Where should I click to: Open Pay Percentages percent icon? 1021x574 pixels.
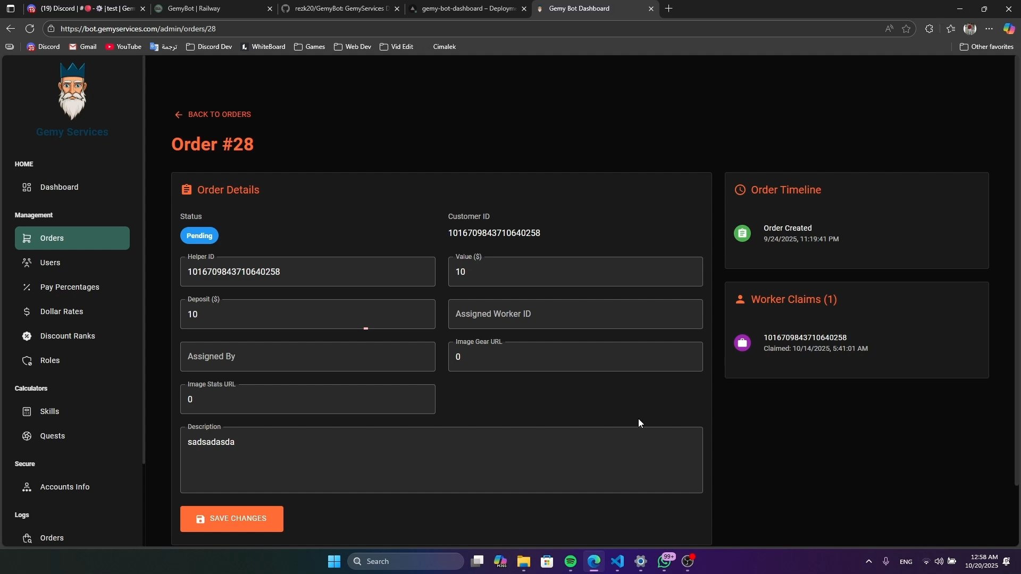click(27, 287)
